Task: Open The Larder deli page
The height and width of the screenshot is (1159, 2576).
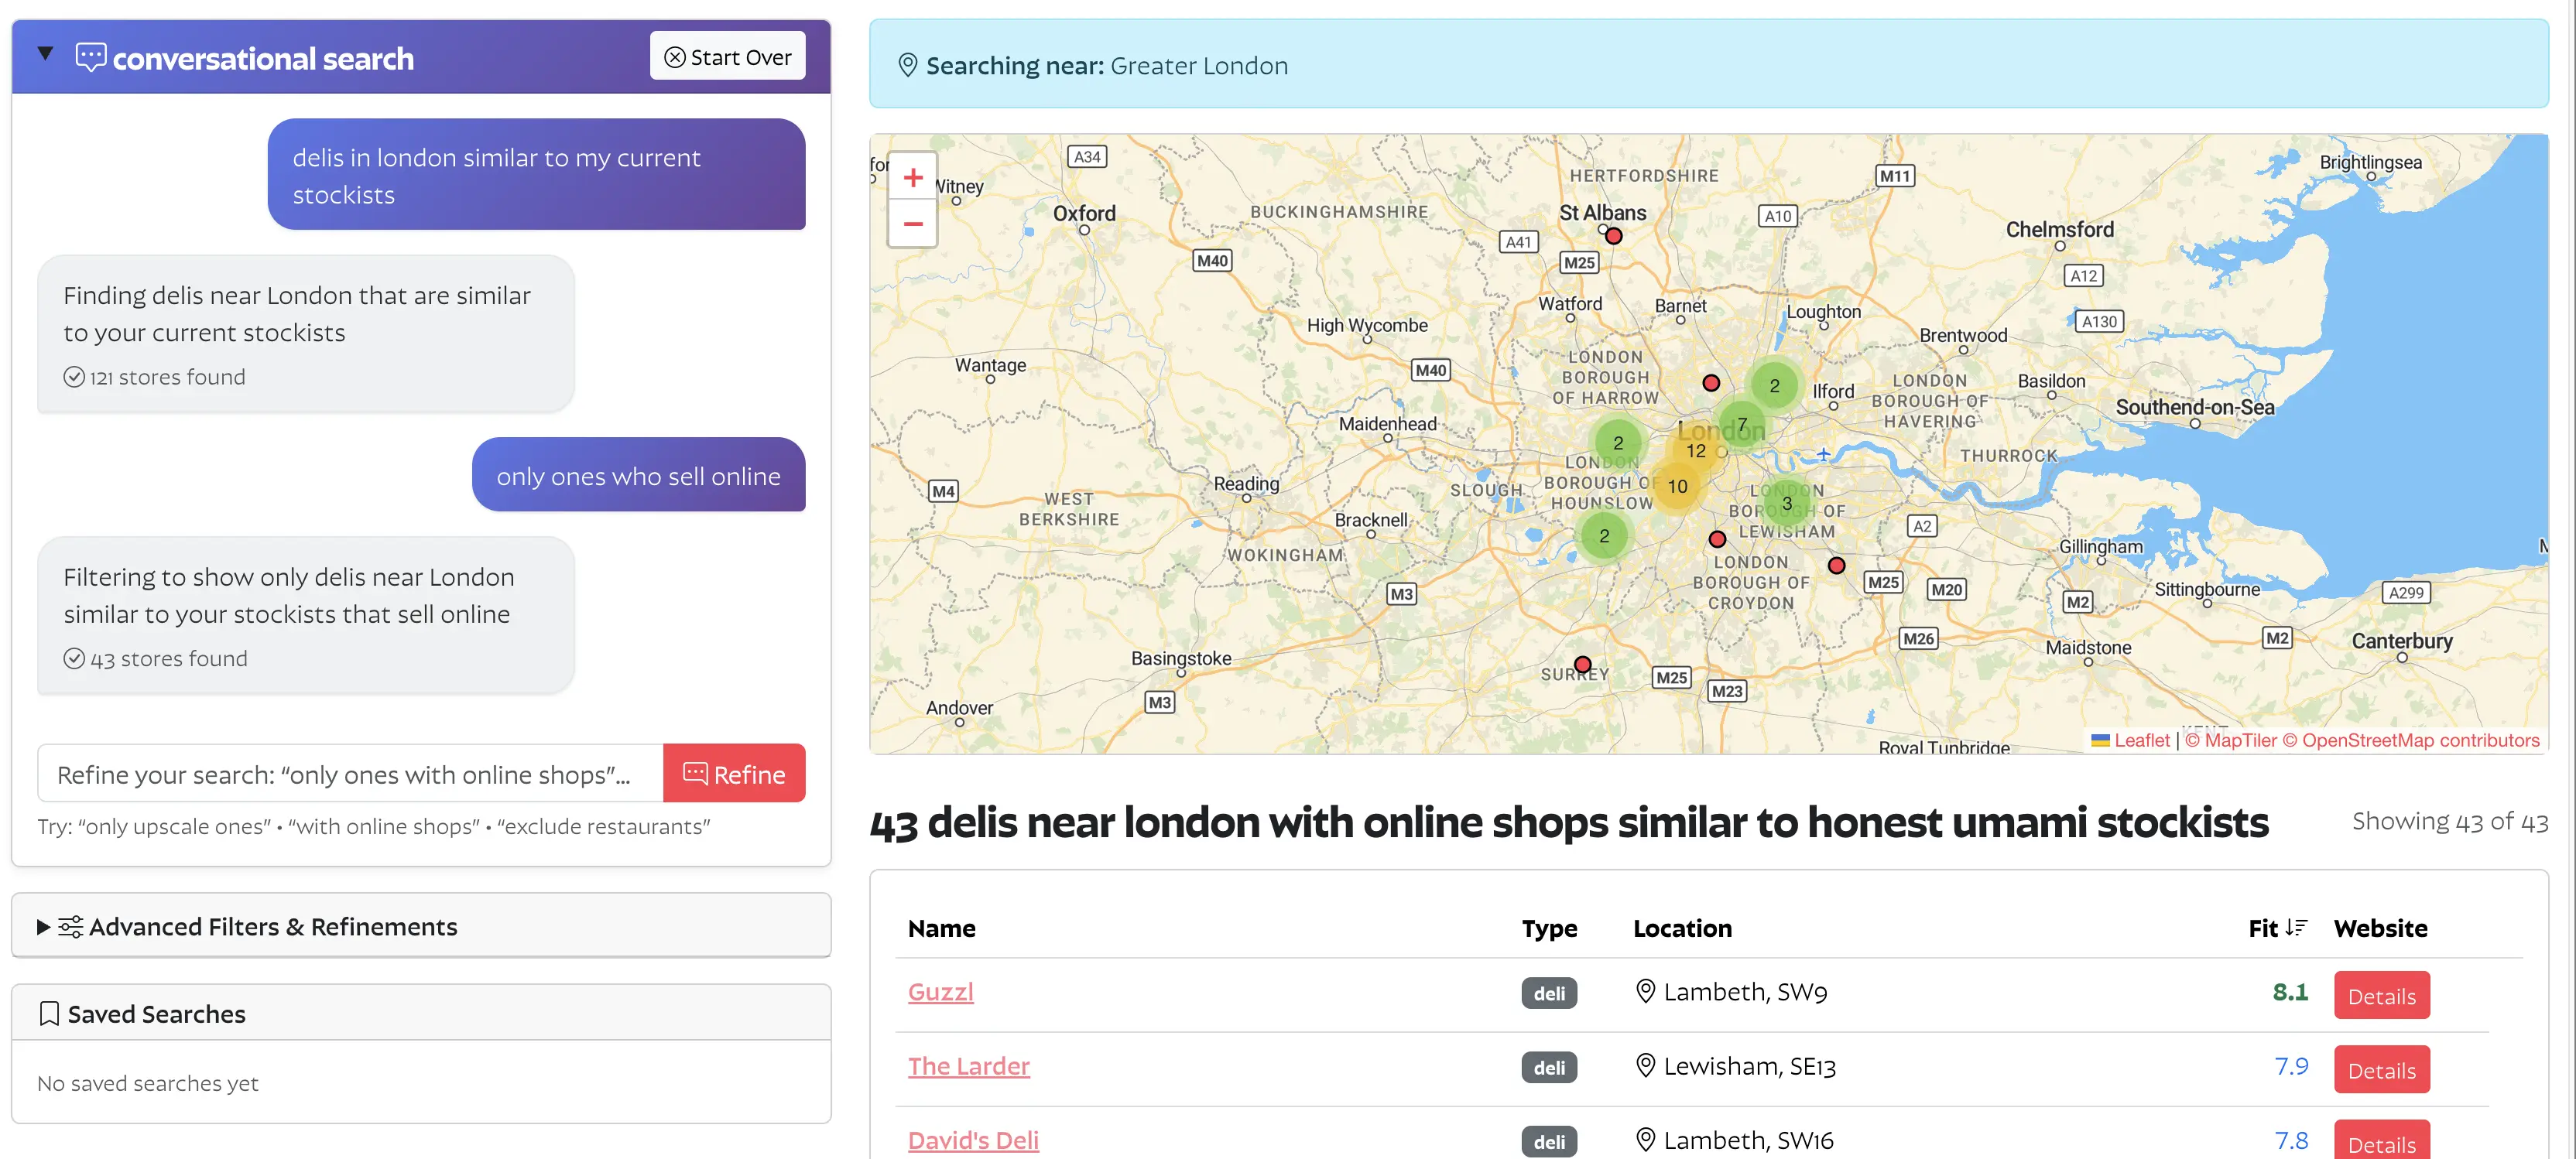Action: point(968,1066)
